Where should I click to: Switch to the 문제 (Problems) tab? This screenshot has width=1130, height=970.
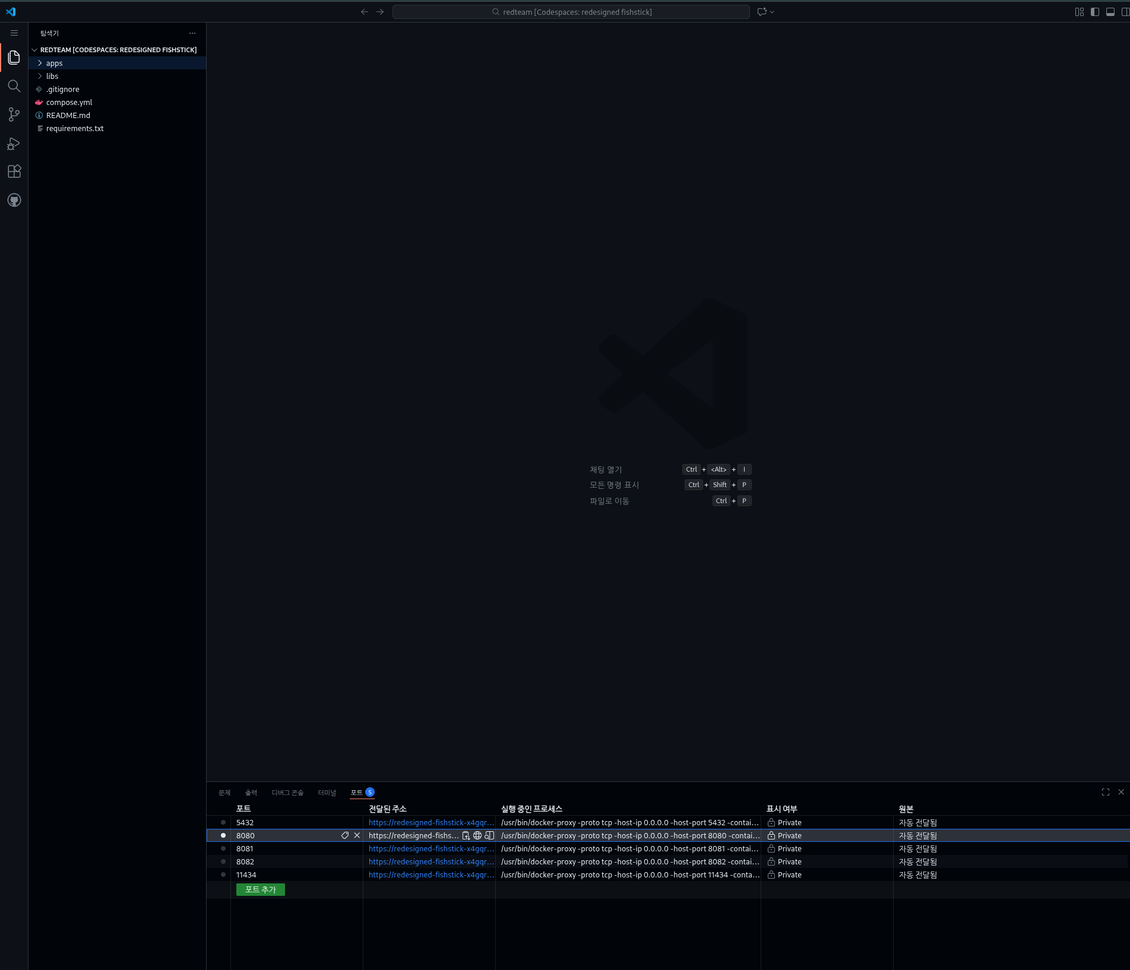pyautogui.click(x=224, y=793)
